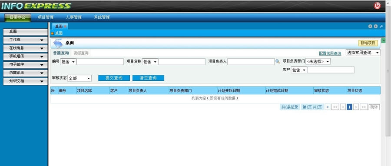391x166 pixels.
Task: Click the magnifier lookup icon beside 项目负责人
Action: (x=278, y=62)
